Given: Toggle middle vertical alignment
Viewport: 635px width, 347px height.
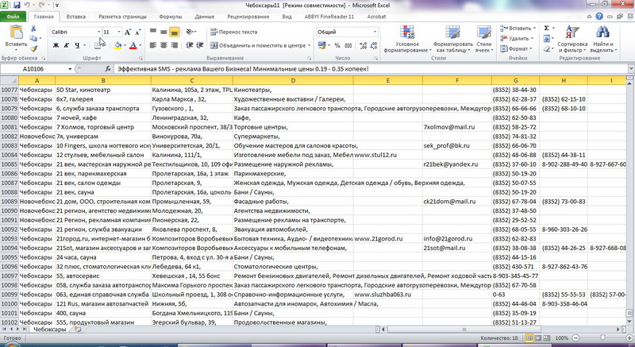Looking at the screenshot, I should (x=164, y=32).
